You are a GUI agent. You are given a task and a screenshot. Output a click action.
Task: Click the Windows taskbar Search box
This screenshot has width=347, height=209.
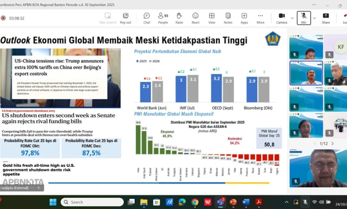[93, 202]
